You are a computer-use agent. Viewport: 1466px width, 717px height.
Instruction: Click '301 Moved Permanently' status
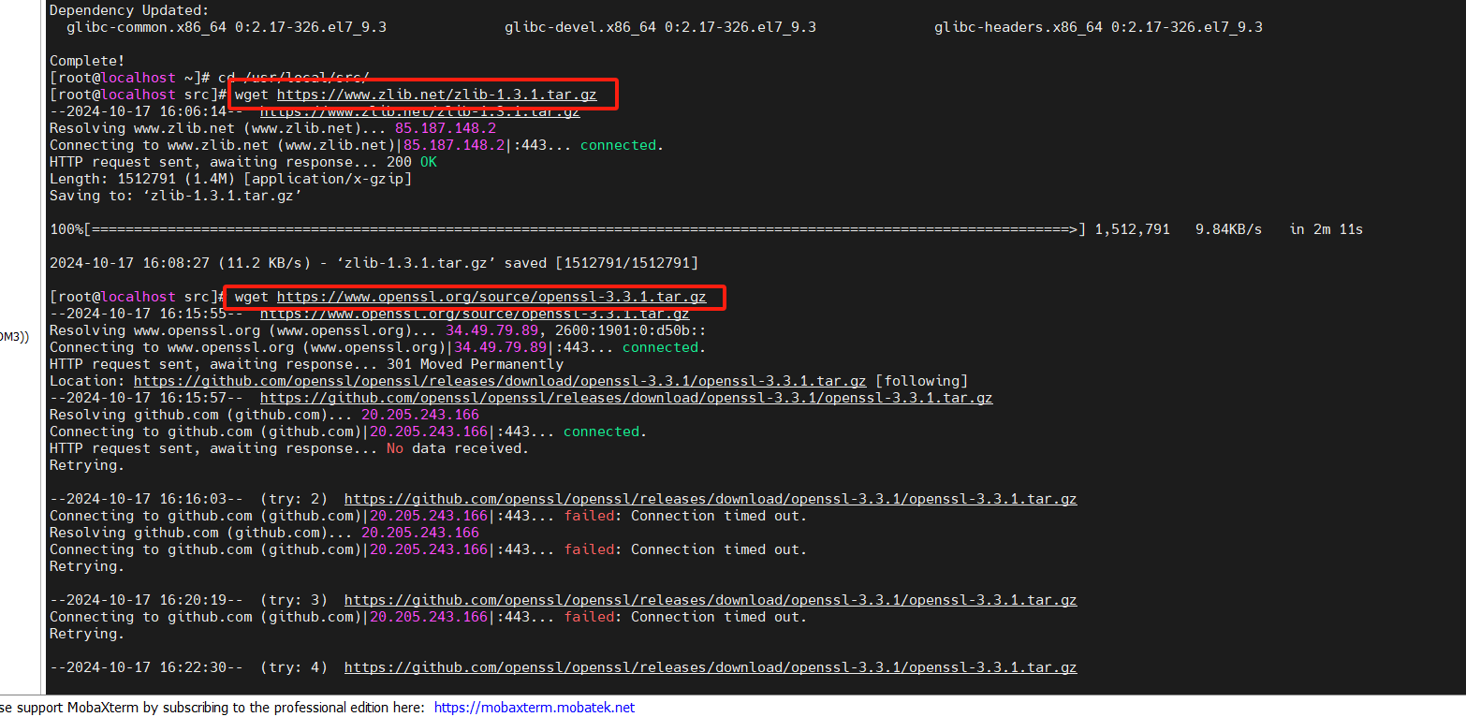point(475,364)
